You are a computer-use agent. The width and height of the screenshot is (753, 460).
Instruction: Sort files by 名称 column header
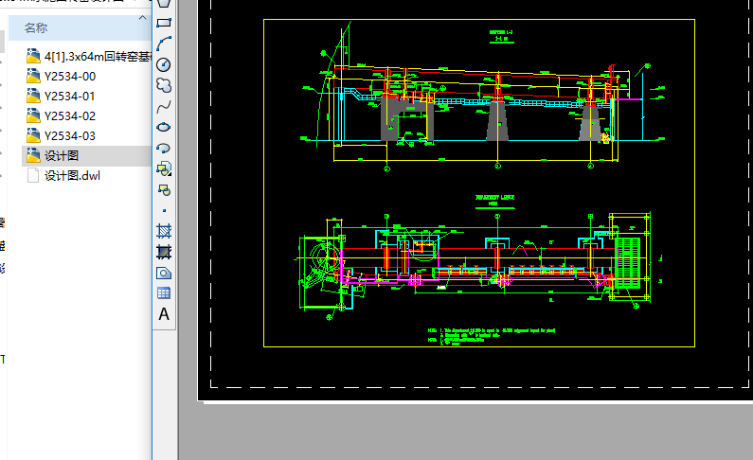point(36,27)
